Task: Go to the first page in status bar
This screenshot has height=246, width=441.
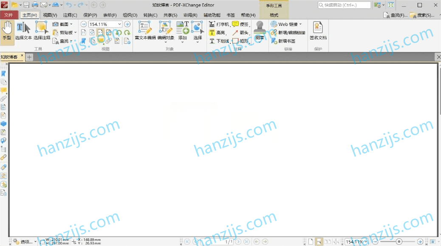Action: (x=187, y=241)
